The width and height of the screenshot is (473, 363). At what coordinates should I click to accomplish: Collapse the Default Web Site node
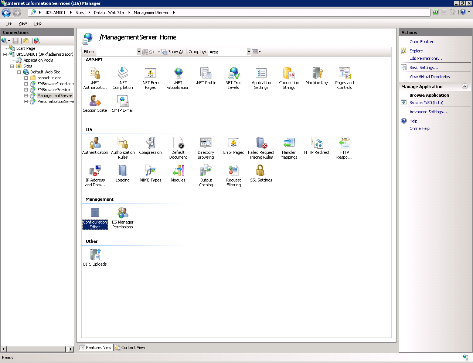tap(19, 72)
